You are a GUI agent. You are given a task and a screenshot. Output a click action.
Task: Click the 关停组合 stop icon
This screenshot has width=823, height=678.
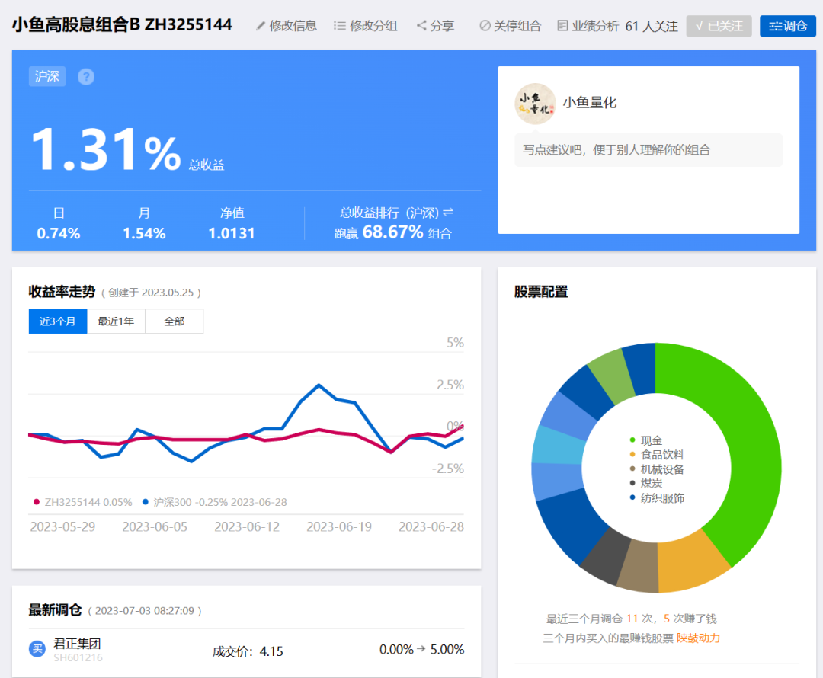[485, 26]
